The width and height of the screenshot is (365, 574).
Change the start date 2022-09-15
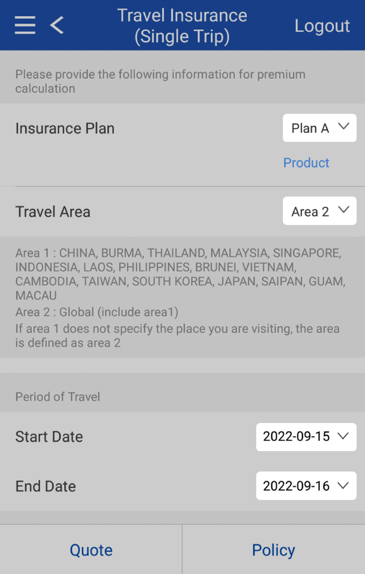306,437
